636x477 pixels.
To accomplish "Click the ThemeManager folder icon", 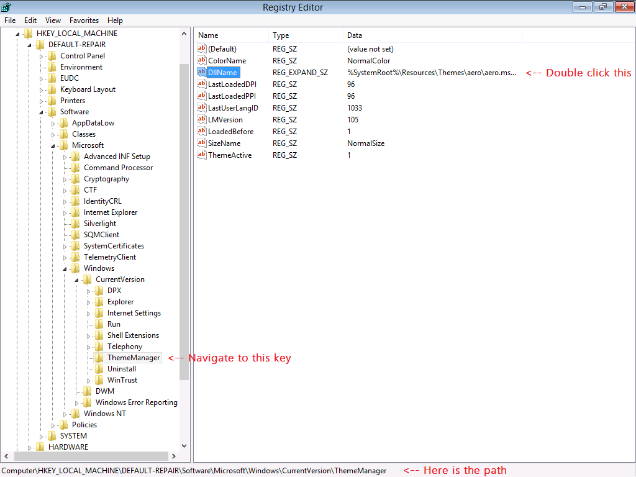I will pyautogui.click(x=99, y=358).
